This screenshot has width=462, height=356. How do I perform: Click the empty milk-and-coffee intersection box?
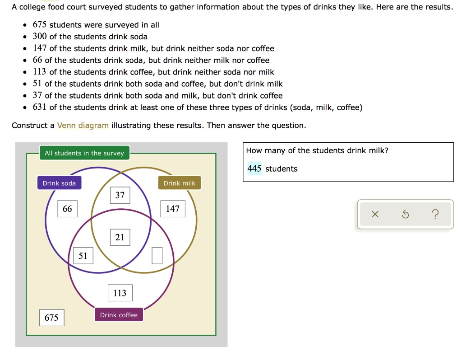(157, 255)
